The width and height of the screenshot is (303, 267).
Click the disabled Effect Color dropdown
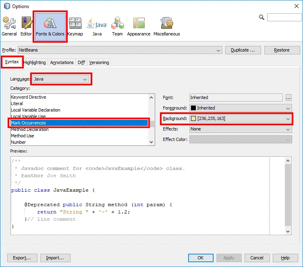coord(241,139)
